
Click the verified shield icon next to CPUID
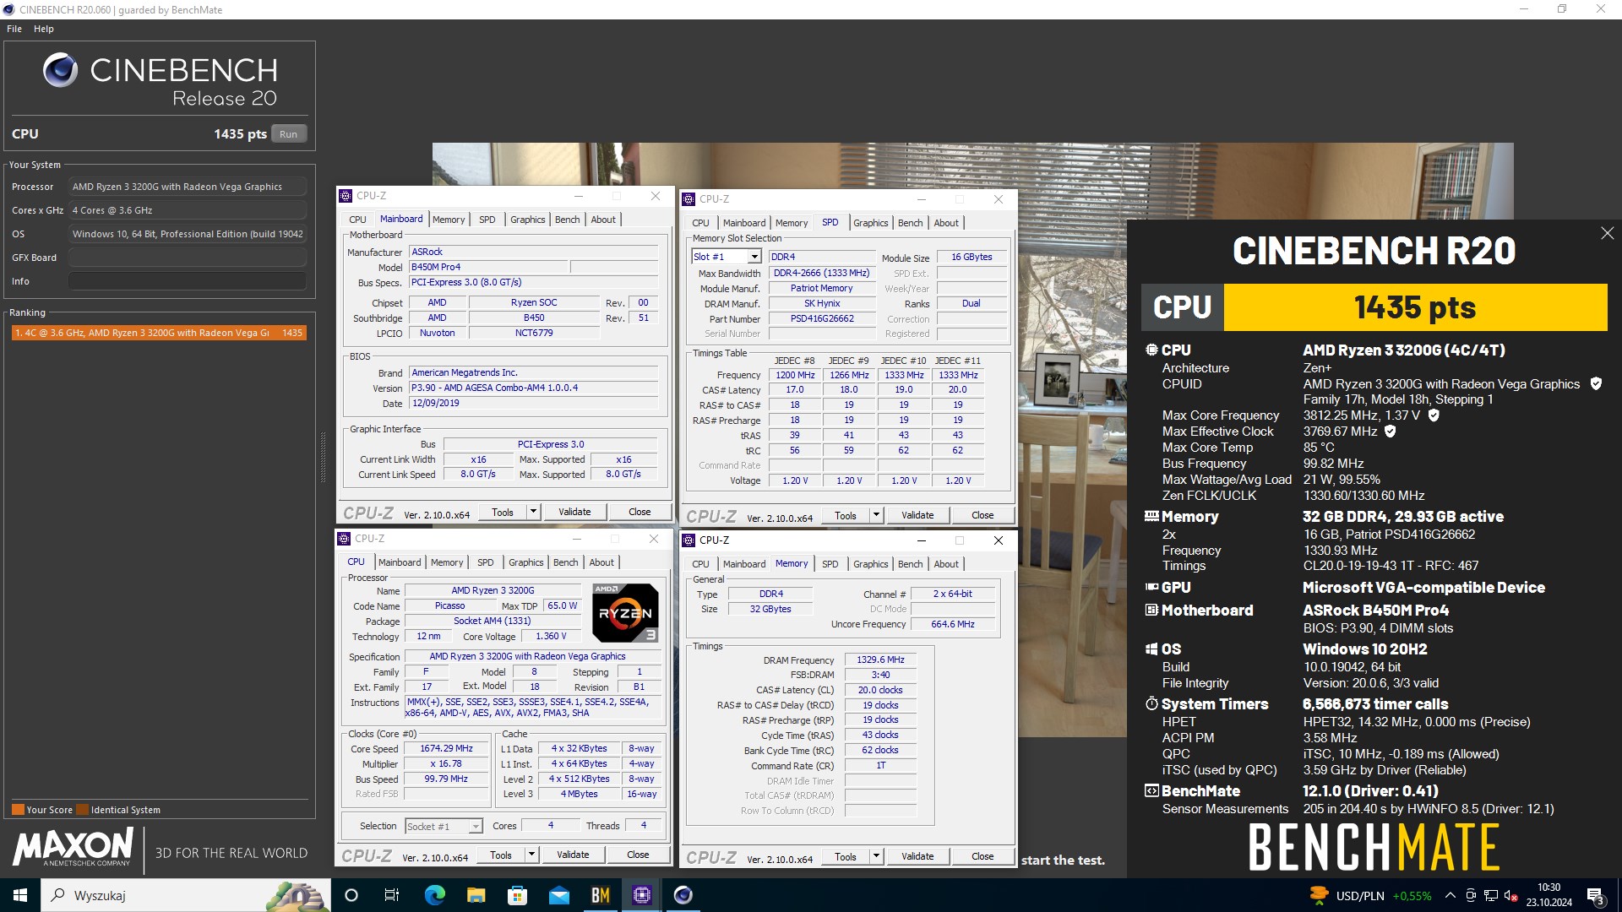1596,383
